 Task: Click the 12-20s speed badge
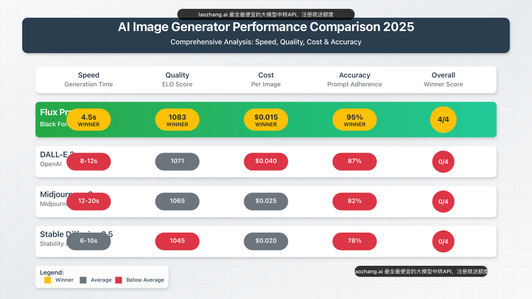(88, 201)
